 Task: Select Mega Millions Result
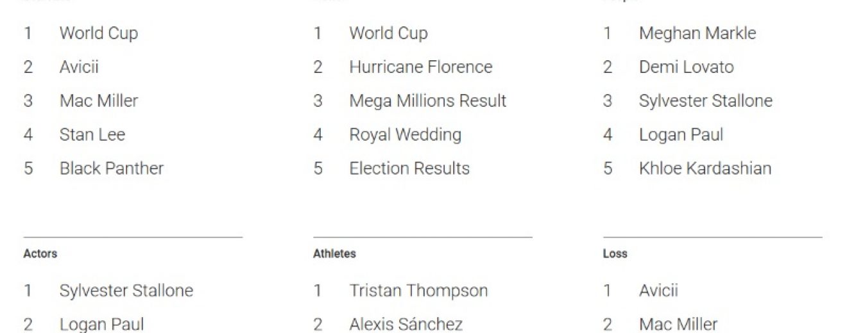[x=428, y=101]
